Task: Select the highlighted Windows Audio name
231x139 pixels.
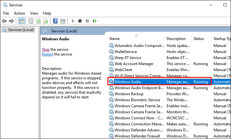Action: (128, 82)
